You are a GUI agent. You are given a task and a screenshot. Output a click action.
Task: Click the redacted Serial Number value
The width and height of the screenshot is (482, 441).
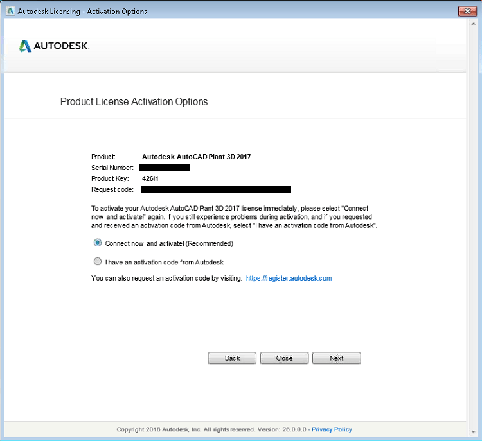click(x=164, y=168)
